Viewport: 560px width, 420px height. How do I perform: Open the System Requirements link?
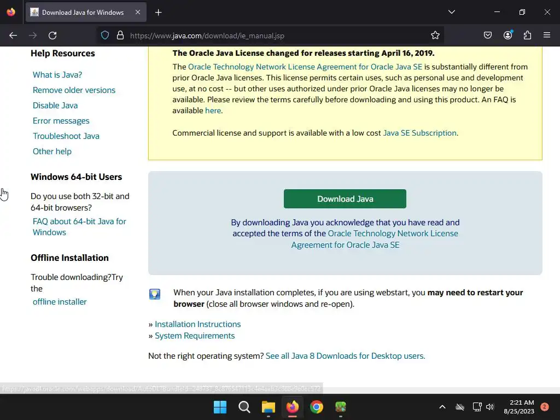coord(195,336)
